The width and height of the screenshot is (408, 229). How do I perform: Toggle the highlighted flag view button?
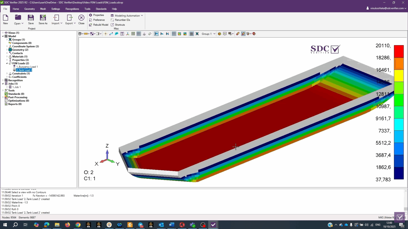(156, 34)
